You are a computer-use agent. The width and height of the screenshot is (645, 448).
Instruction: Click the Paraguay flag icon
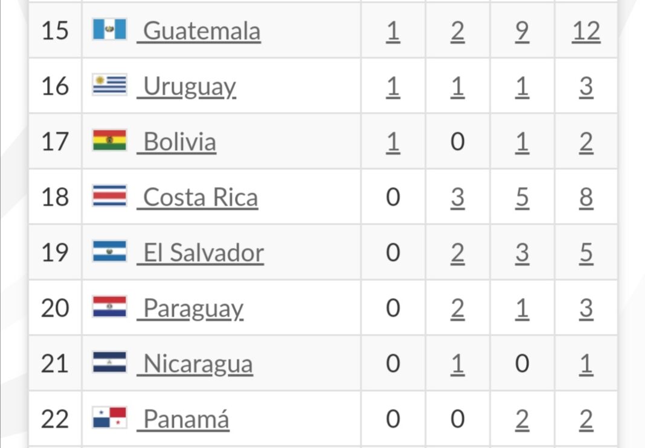[x=109, y=308]
